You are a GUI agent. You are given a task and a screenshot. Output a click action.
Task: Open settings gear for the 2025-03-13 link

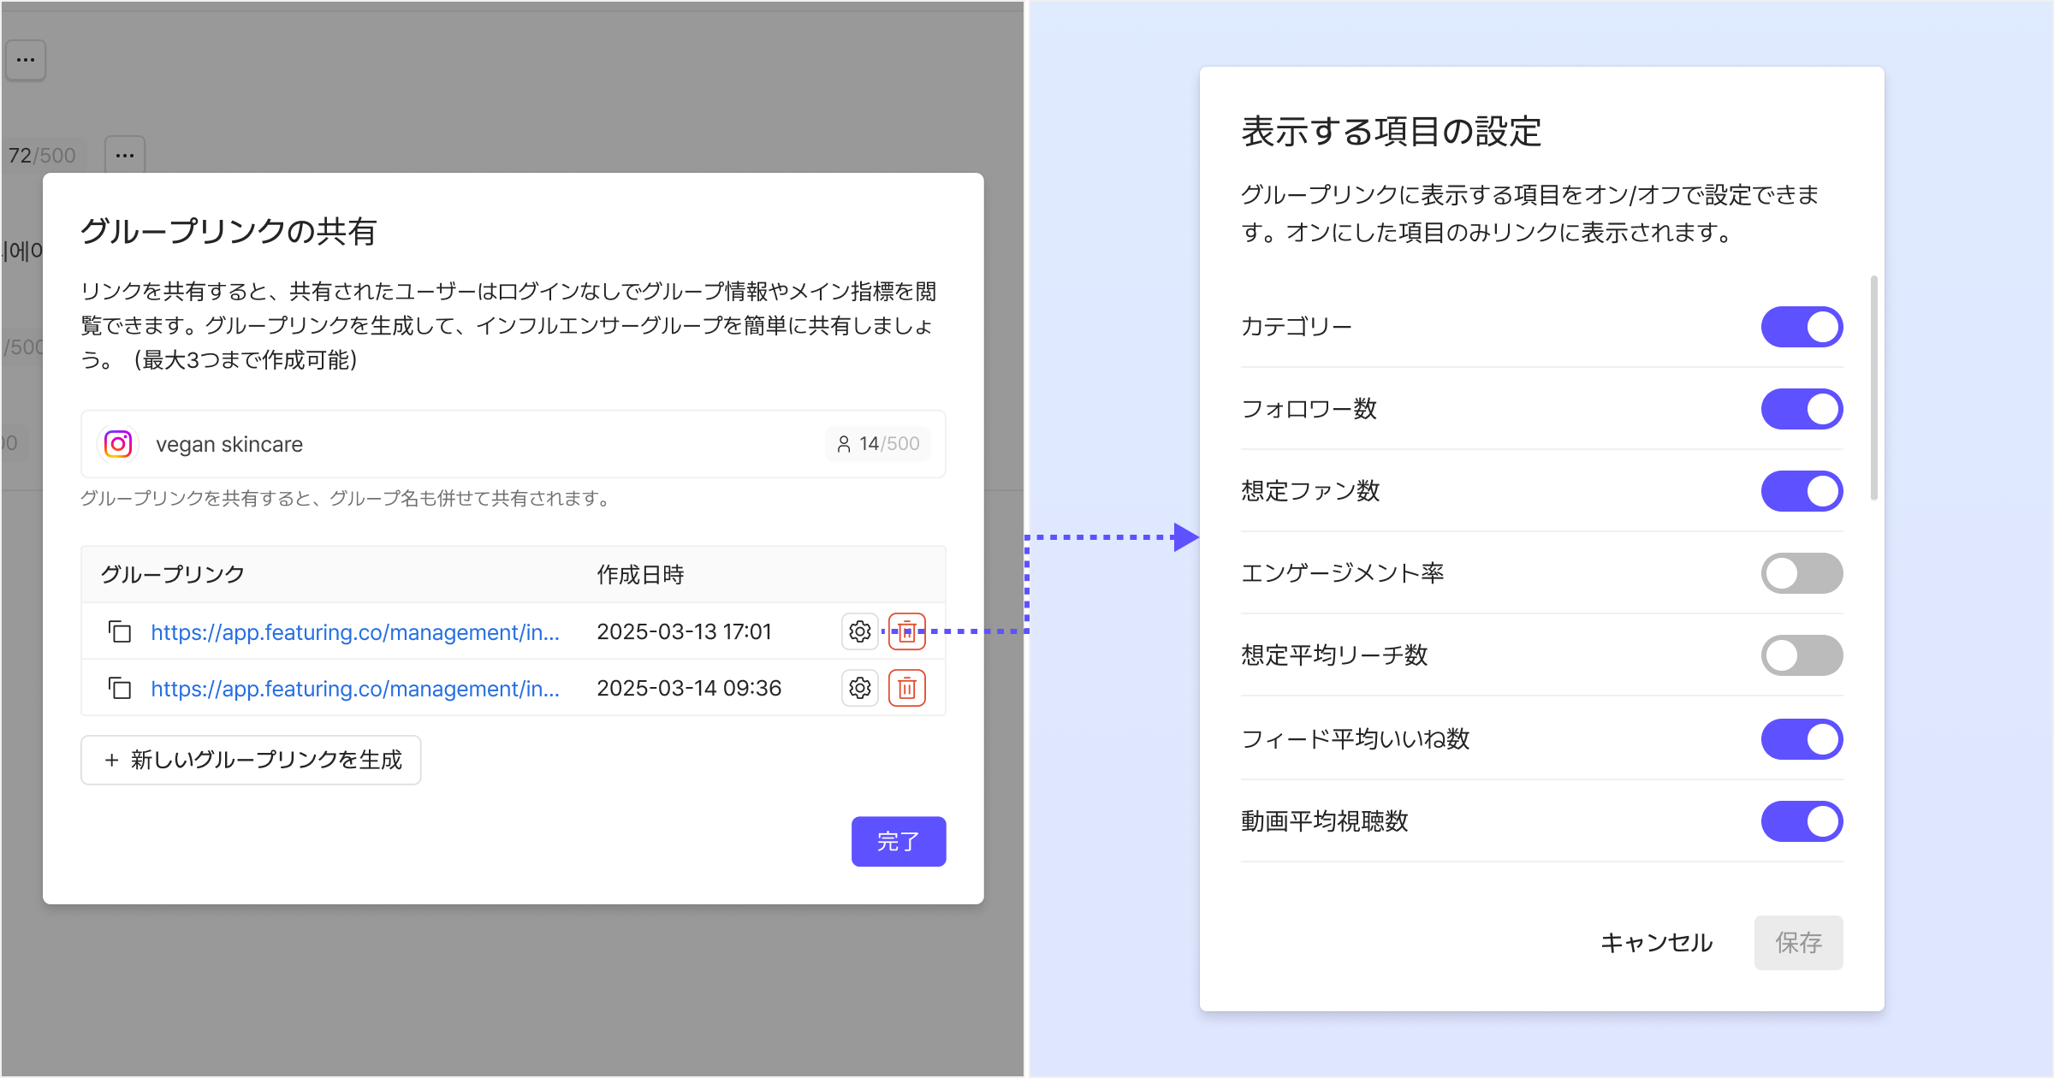point(859,632)
